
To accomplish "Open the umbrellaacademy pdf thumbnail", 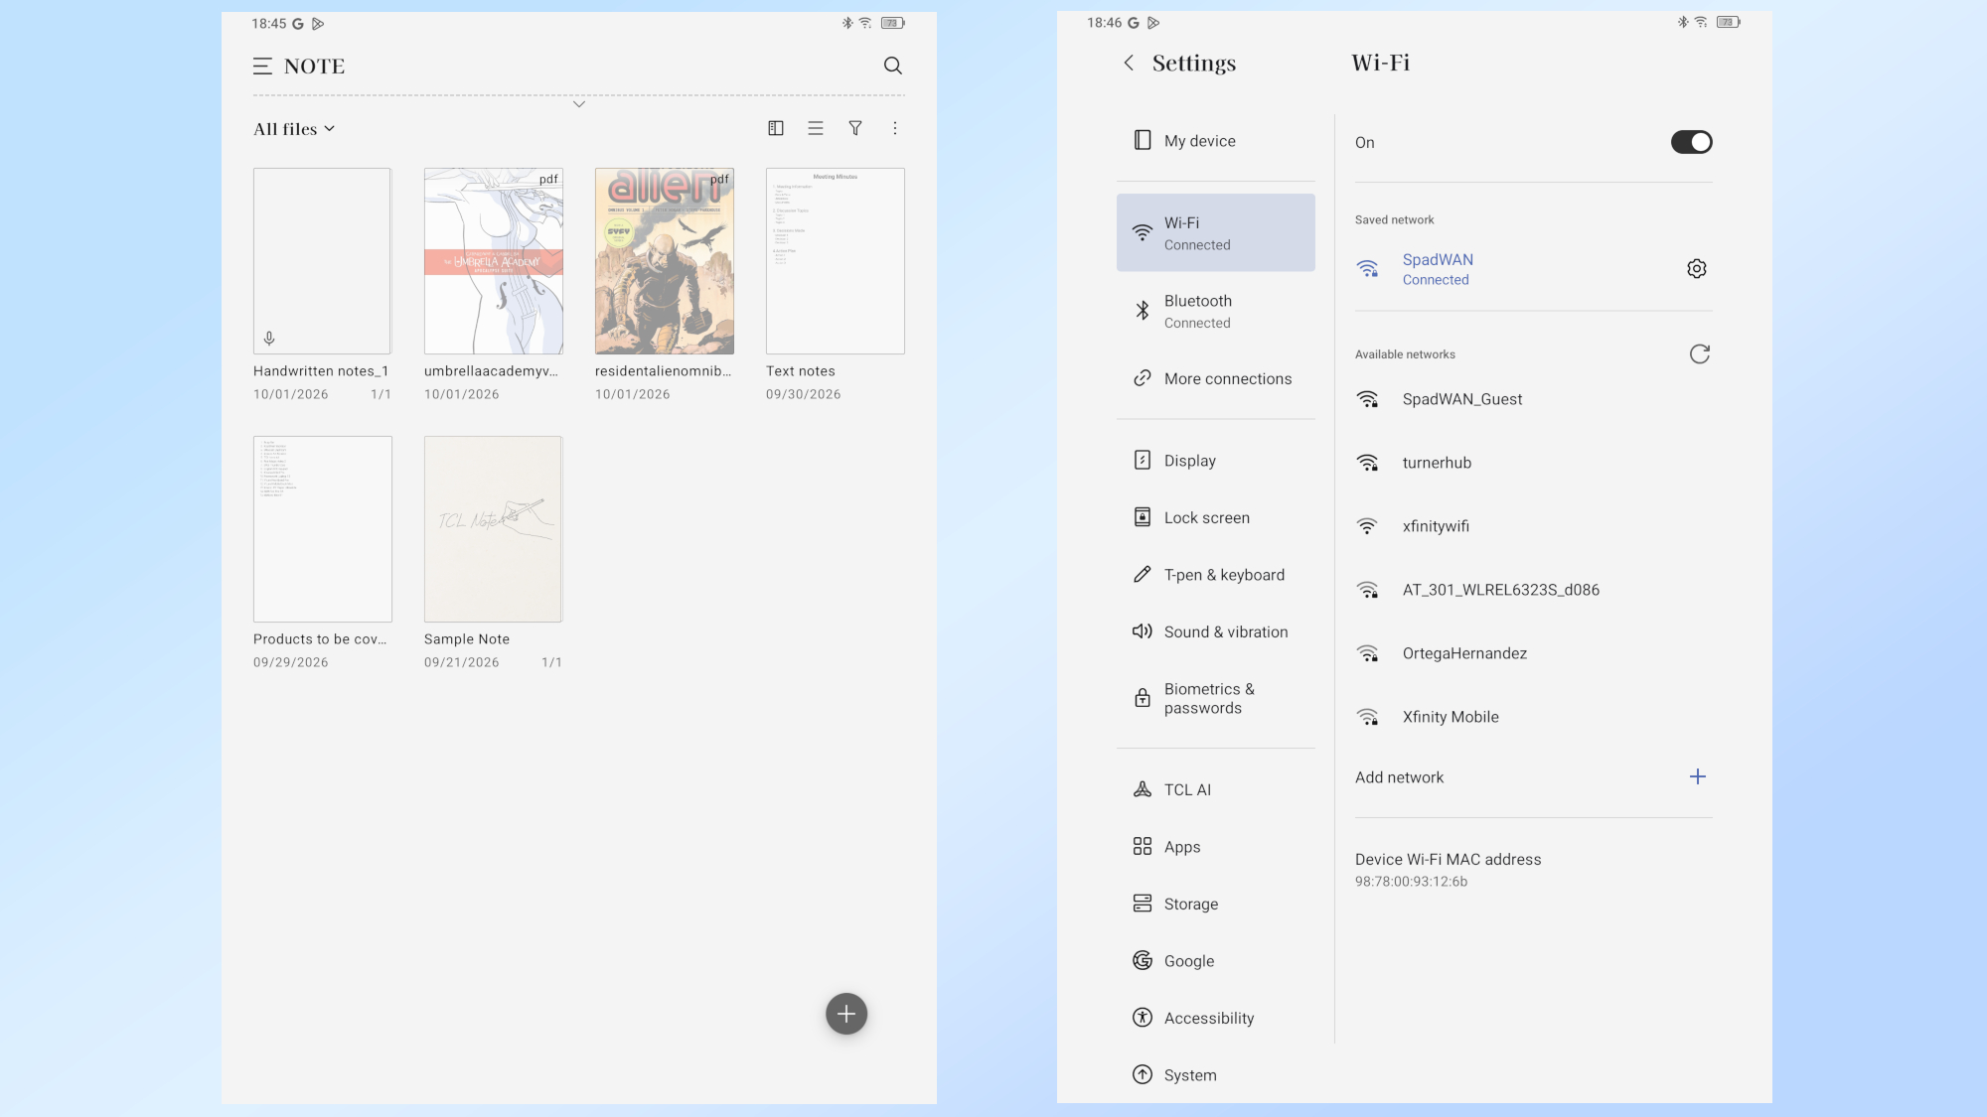I will (494, 261).
